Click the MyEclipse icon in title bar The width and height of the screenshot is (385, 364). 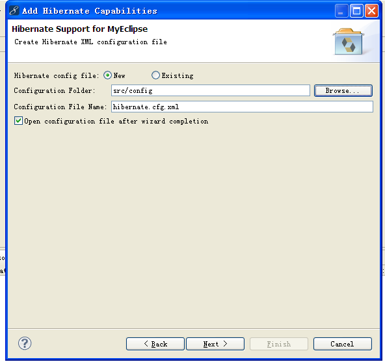tap(14, 11)
